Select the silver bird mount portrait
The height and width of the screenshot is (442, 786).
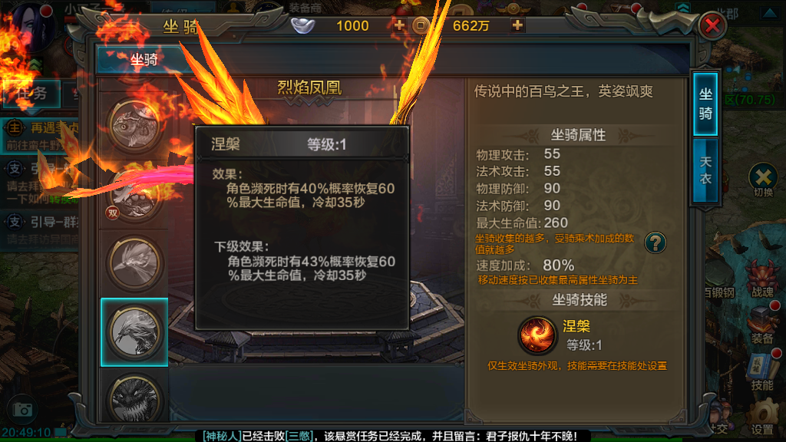point(134,264)
